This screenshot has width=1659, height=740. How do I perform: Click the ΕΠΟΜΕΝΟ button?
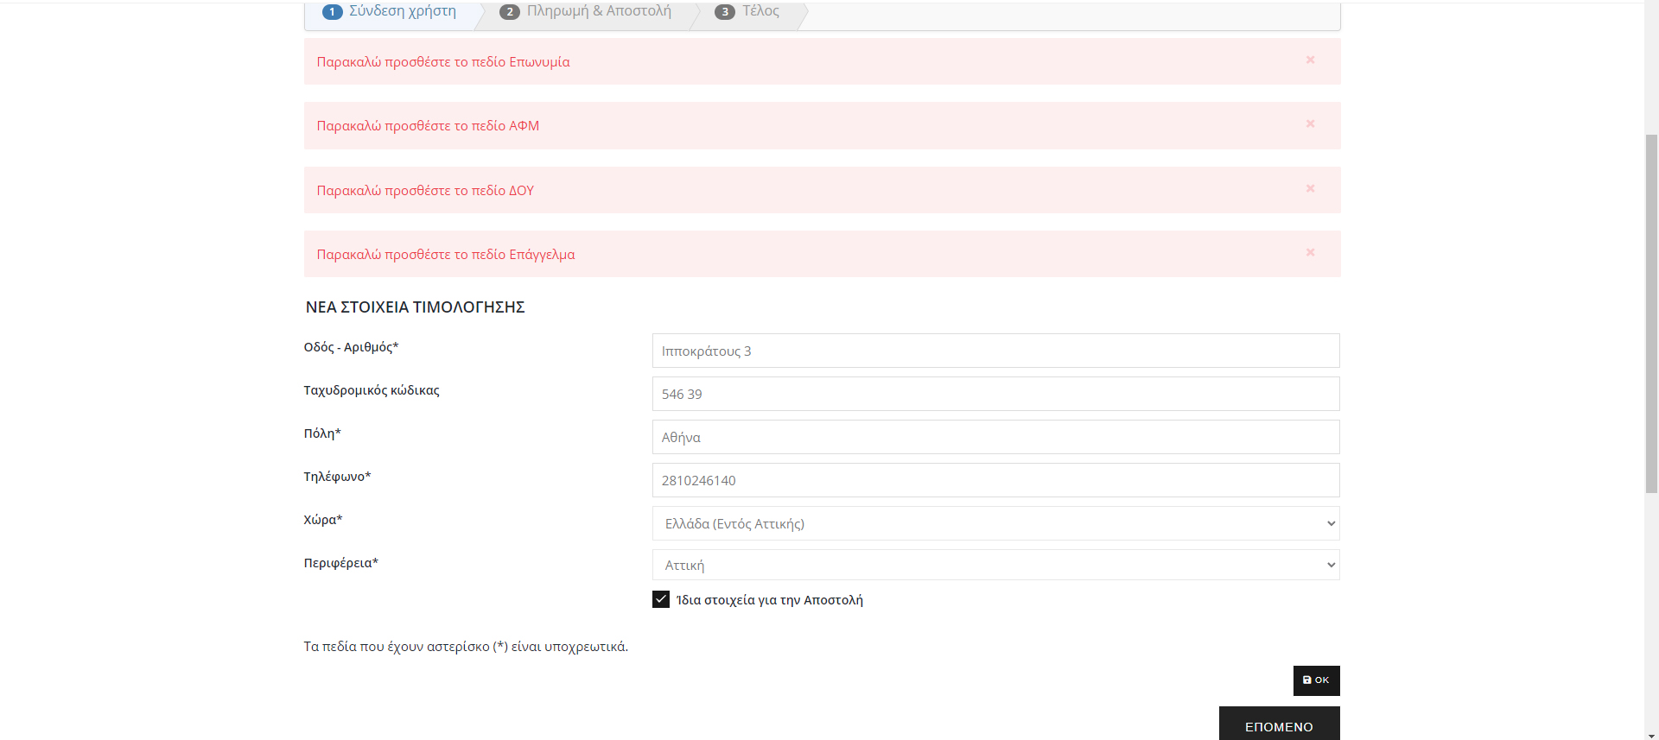[1279, 725]
